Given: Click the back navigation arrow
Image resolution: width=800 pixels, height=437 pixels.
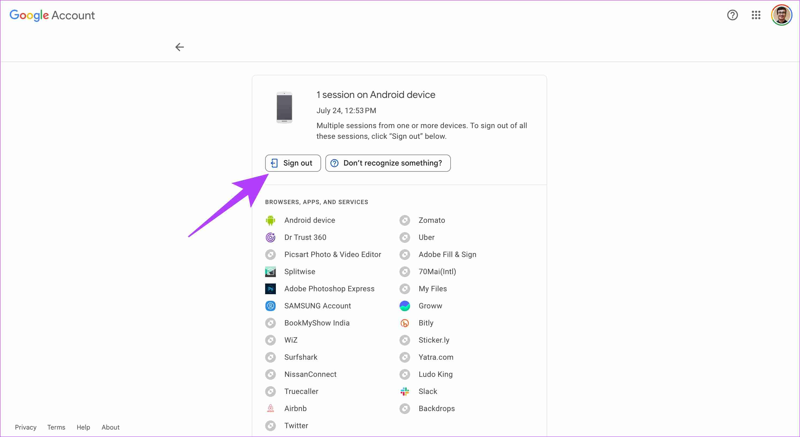Looking at the screenshot, I should [x=180, y=47].
